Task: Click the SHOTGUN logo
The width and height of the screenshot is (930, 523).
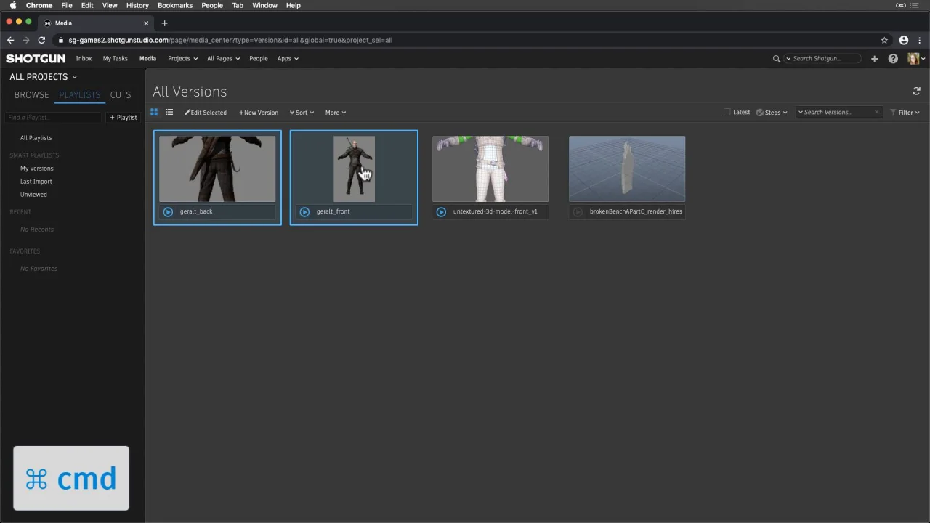Action: [x=36, y=58]
